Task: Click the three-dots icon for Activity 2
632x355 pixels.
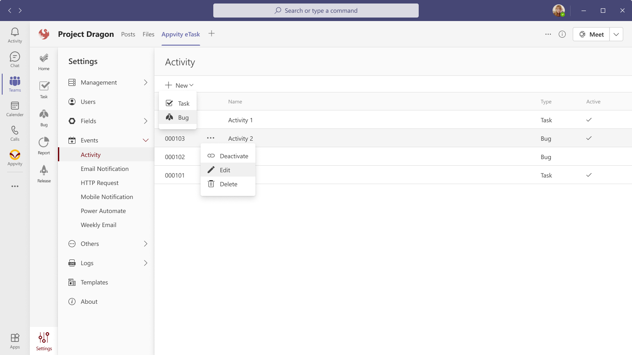Action: (x=211, y=138)
